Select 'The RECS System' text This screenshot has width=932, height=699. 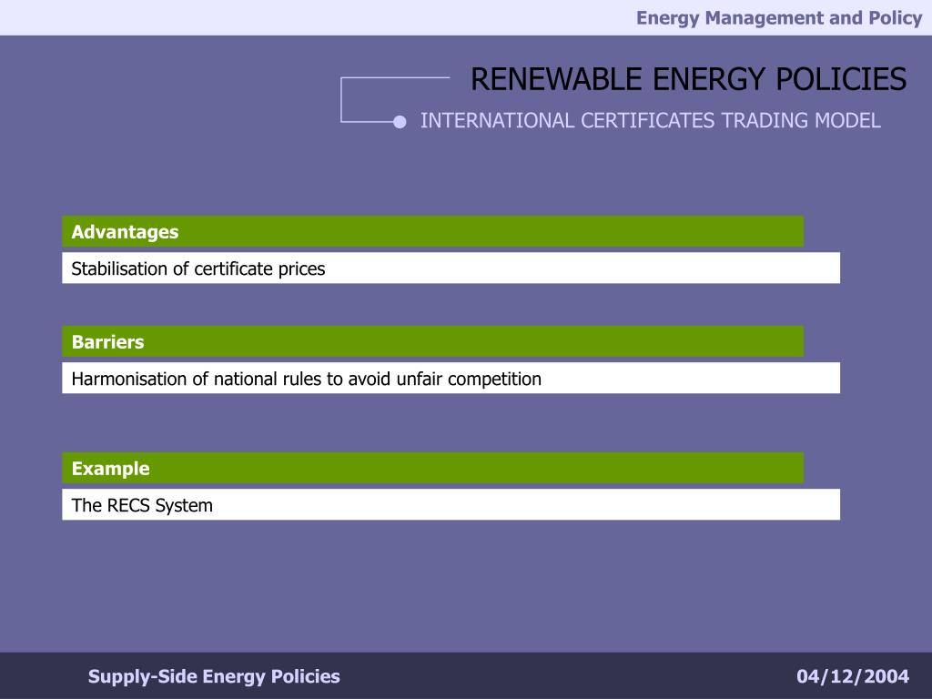point(142,505)
